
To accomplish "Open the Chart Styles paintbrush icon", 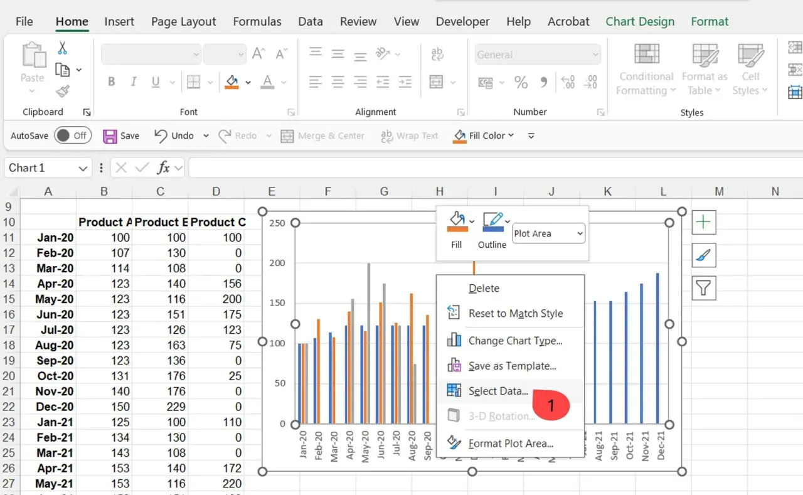I will [704, 255].
